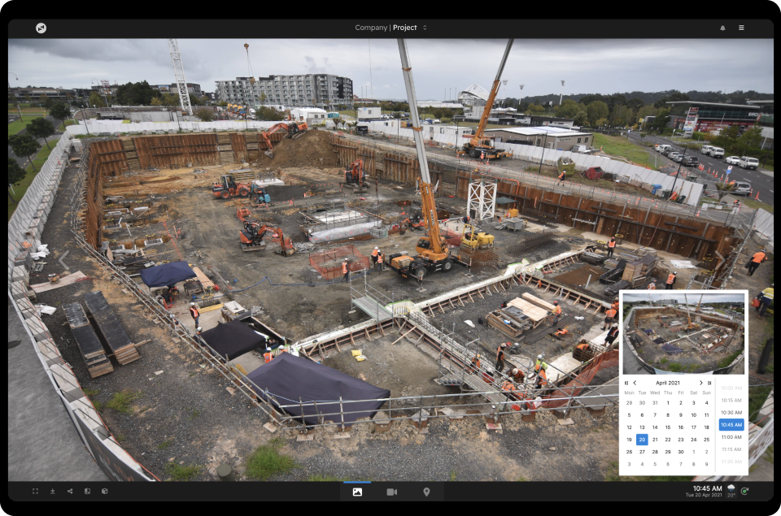Open the video camera view
The image size is (781, 516).
coord(391,491)
